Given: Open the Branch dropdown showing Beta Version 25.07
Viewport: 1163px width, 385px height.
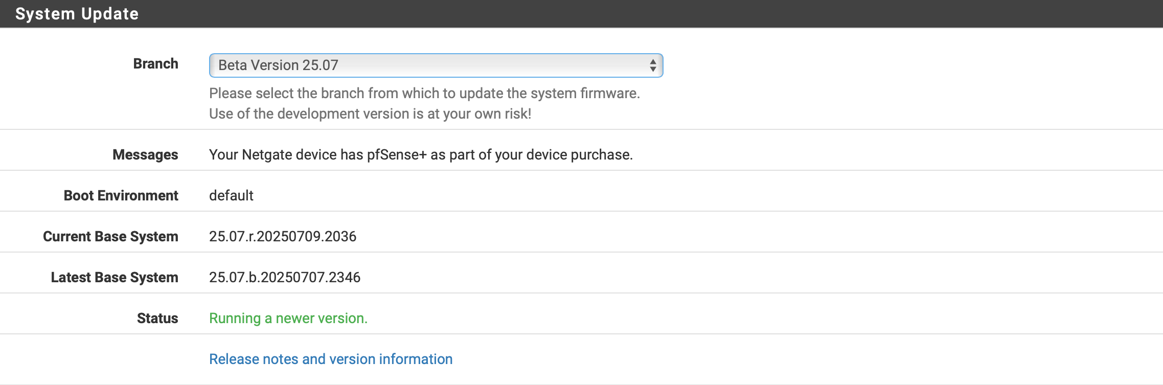Looking at the screenshot, I should (x=435, y=65).
